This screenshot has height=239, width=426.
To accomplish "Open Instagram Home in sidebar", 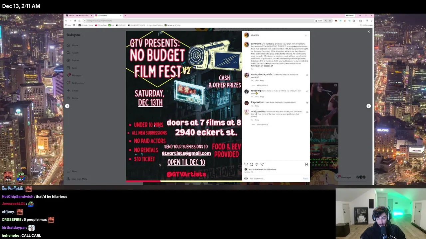I will pyautogui.click(x=73, y=45).
